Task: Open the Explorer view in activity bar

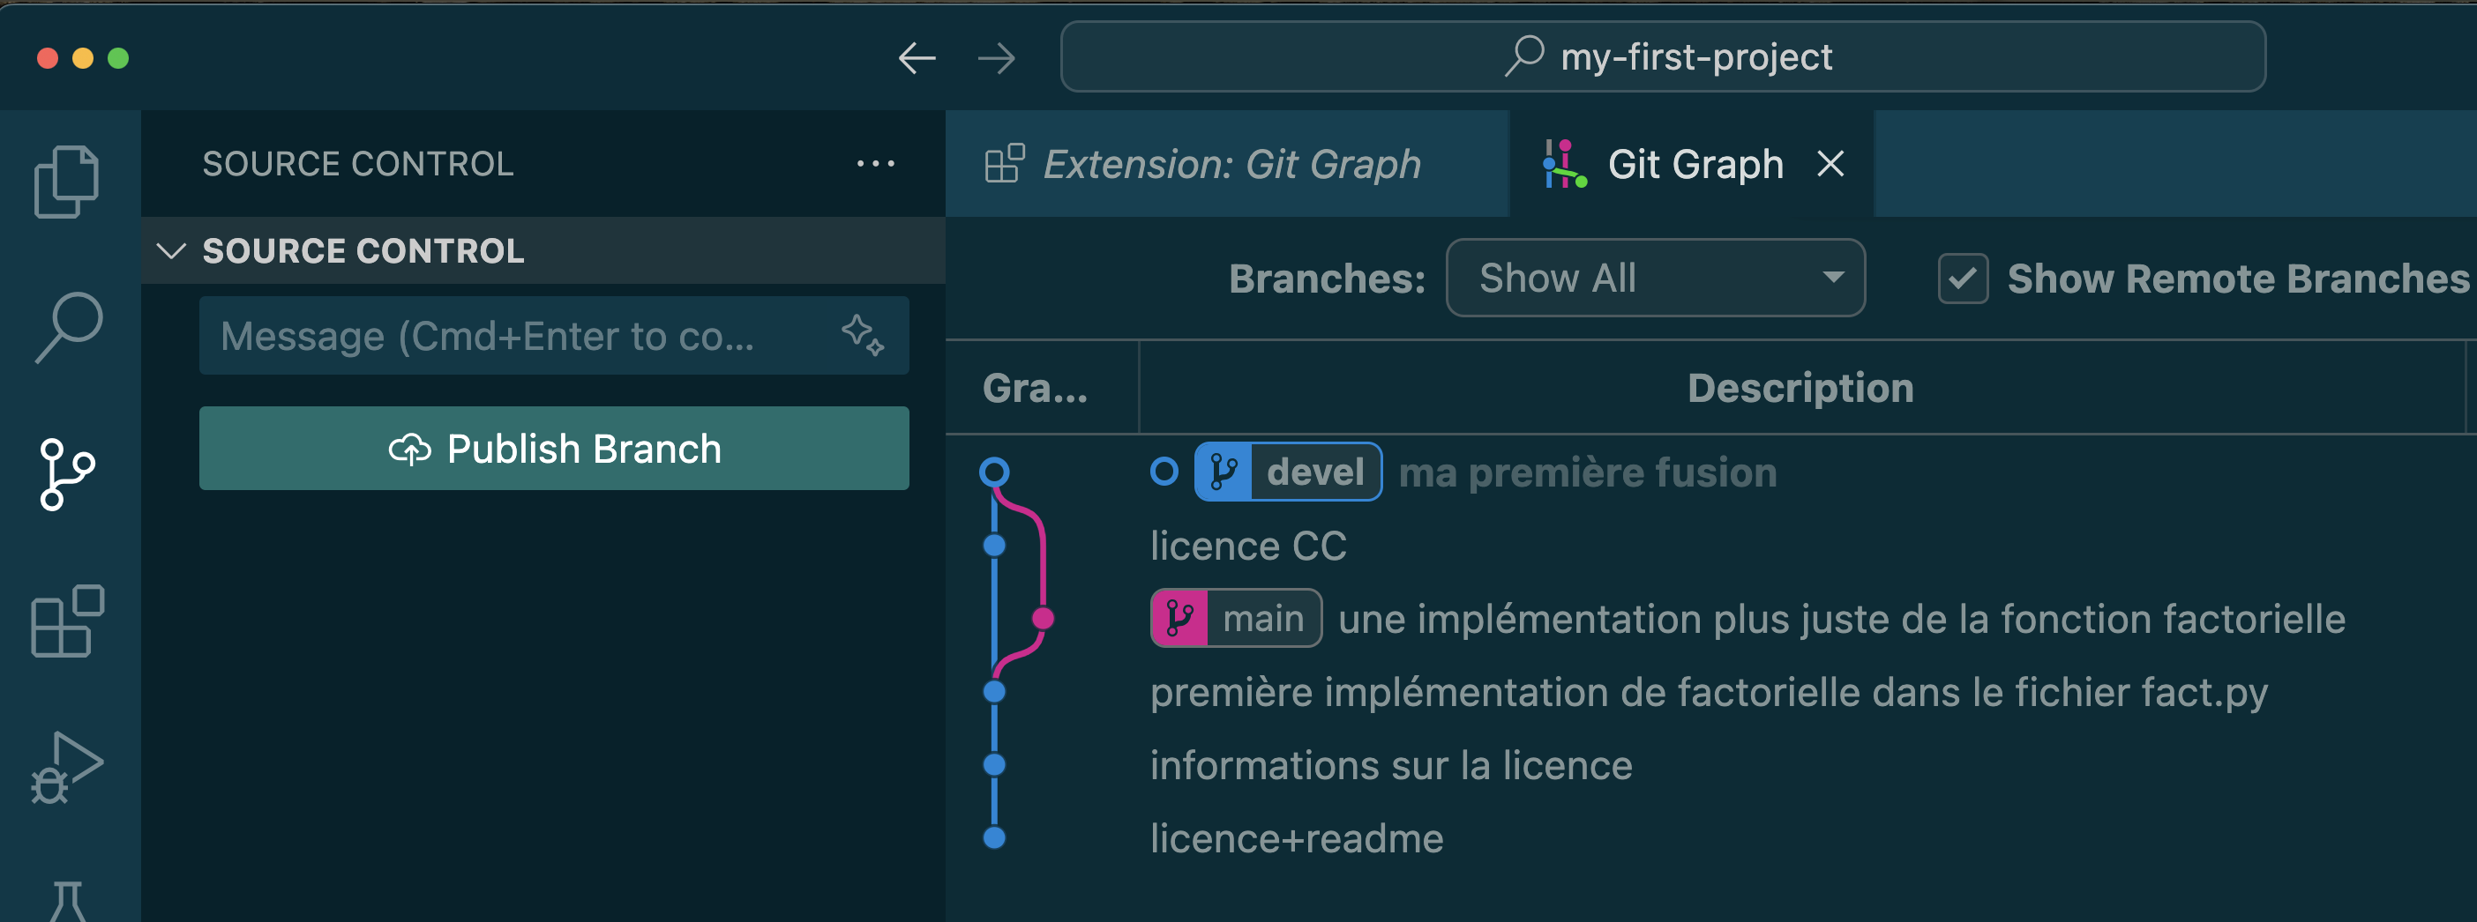Action: (66, 182)
